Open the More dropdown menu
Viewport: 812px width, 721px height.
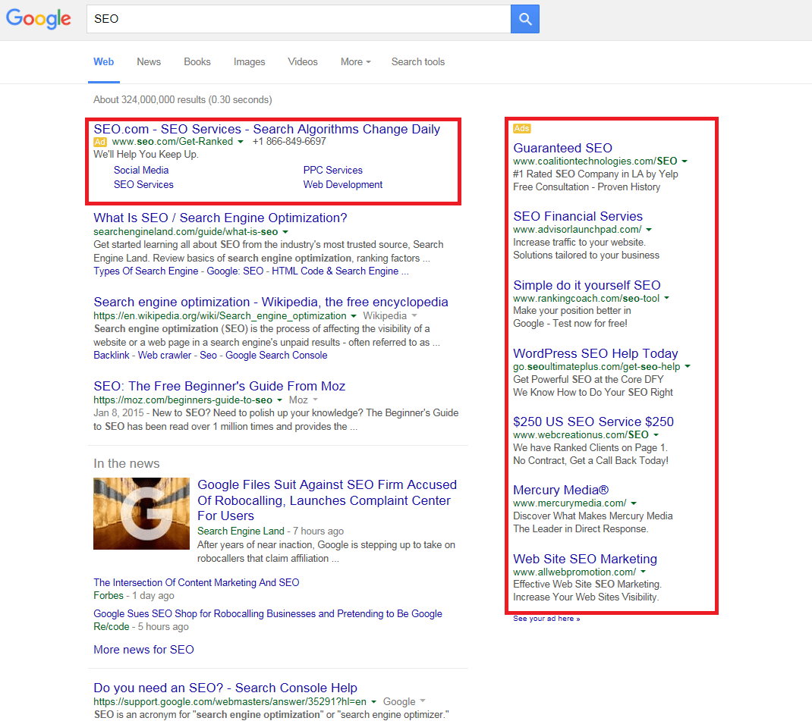click(356, 61)
